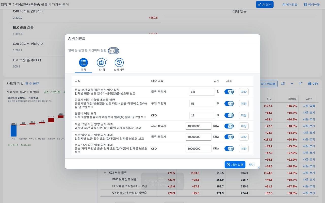This screenshot has height=203, width=325.
Task: Click the CFS 화물 조작장(CFS) 보관 row
Action: [129, 186]
